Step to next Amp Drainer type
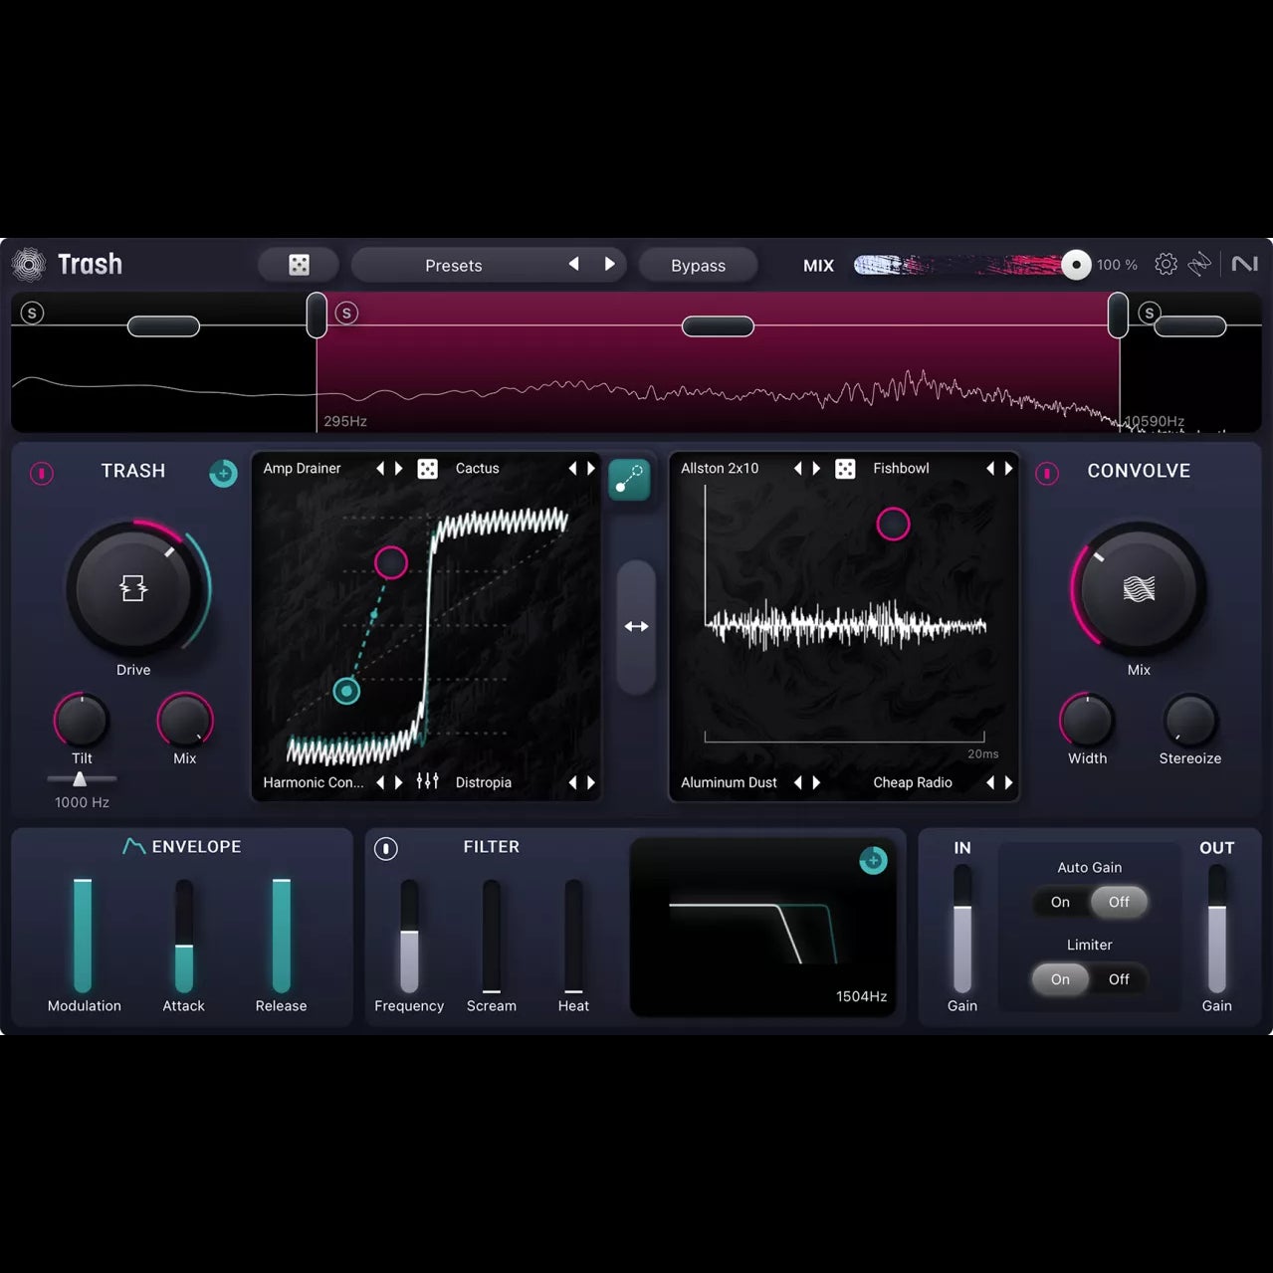The width and height of the screenshot is (1273, 1273). (x=399, y=468)
